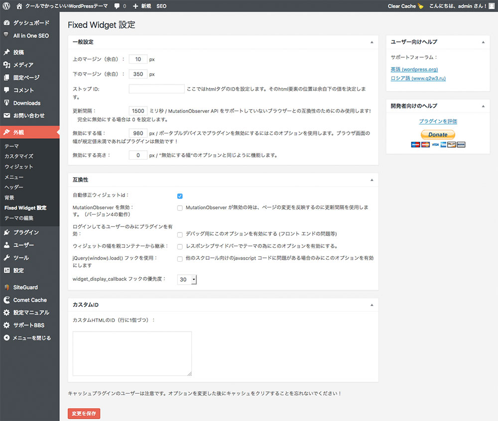The height and width of the screenshot is (421, 498).
Task: Check the ウィジェットの幅を親コンテナーから継承 checkbox
Action: [x=180, y=247]
